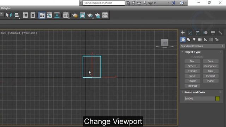This screenshot has width=226, height=127.
Task: Click the binoculars search icon
Action: click(x=128, y=3)
